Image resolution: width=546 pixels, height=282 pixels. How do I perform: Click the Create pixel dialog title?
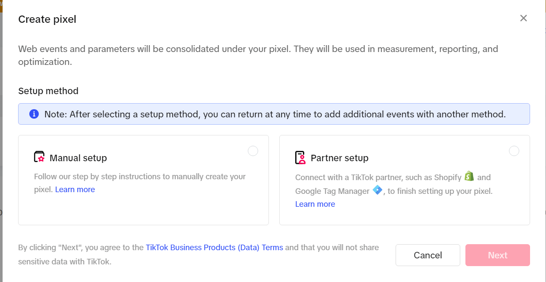(47, 19)
